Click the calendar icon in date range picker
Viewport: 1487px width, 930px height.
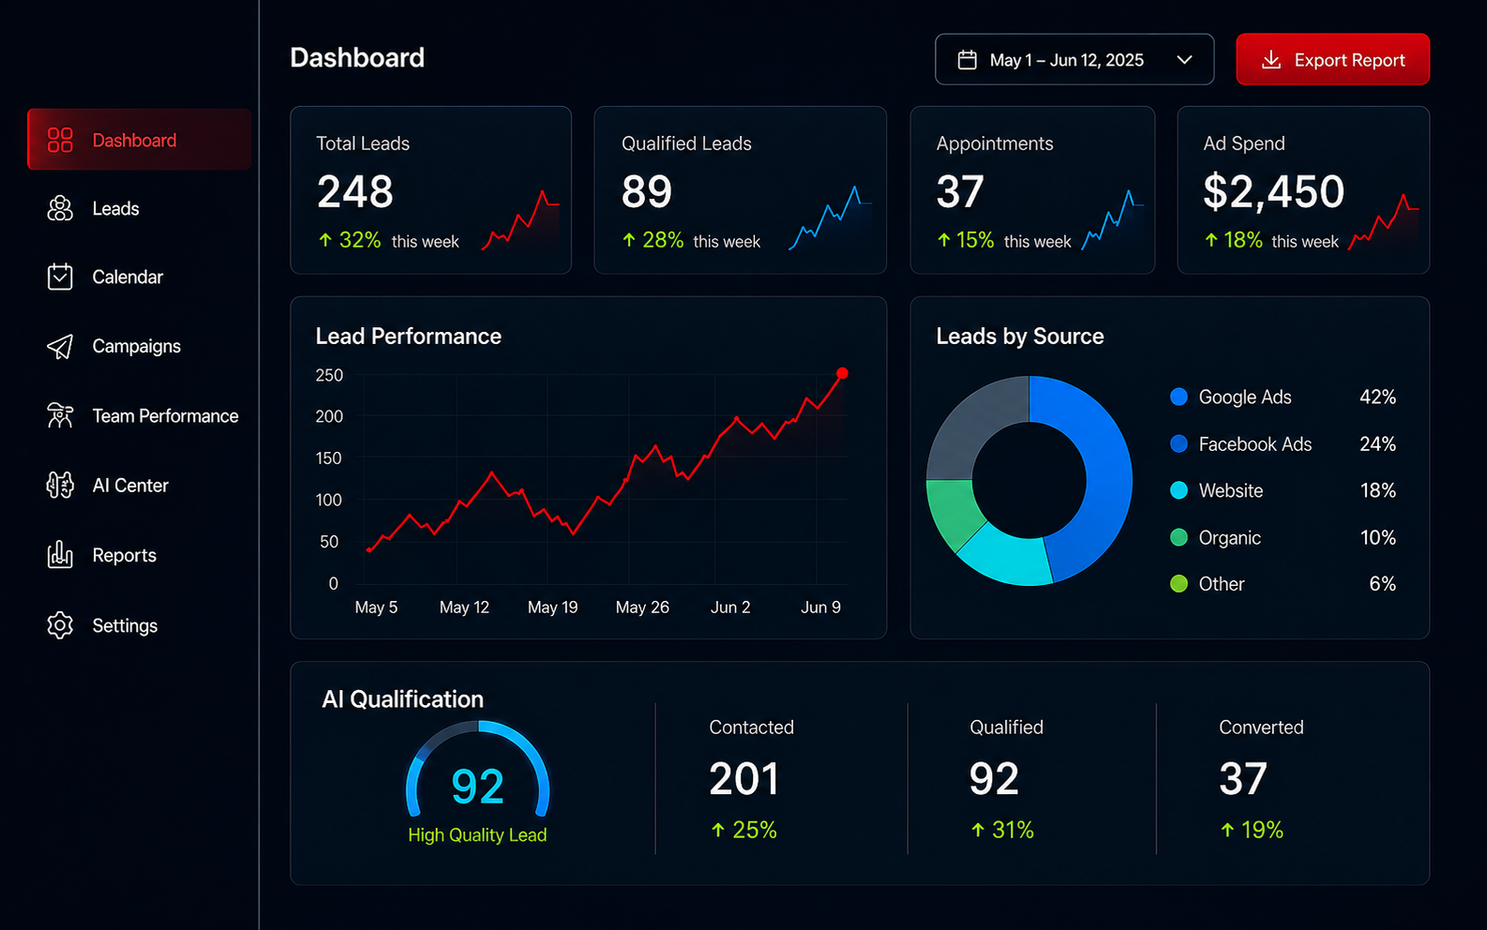pos(967,60)
